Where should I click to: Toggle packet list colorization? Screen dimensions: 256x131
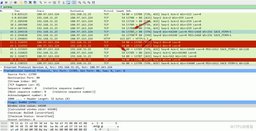(74, 3)
